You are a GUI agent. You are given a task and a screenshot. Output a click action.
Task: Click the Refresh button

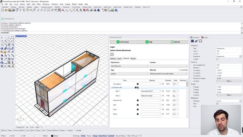tap(175, 42)
